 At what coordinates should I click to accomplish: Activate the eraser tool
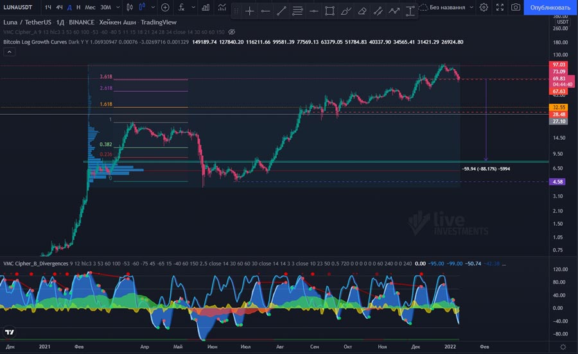pyautogui.click(x=362, y=12)
